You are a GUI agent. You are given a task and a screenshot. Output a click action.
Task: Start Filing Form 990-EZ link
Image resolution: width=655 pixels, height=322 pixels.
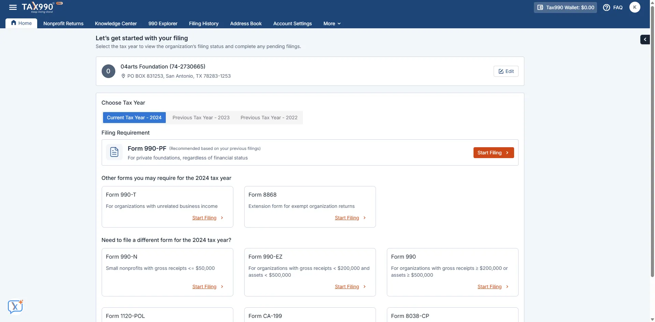(347, 287)
